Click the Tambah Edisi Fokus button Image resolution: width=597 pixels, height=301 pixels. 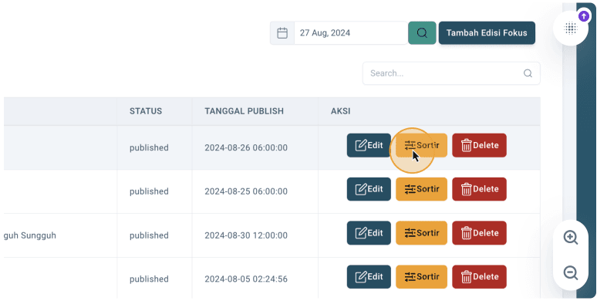click(487, 32)
